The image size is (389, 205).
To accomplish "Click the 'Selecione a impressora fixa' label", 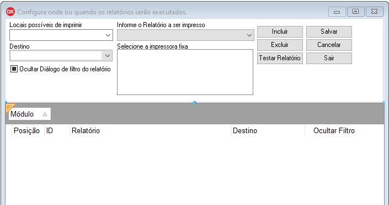I will click(x=152, y=46).
